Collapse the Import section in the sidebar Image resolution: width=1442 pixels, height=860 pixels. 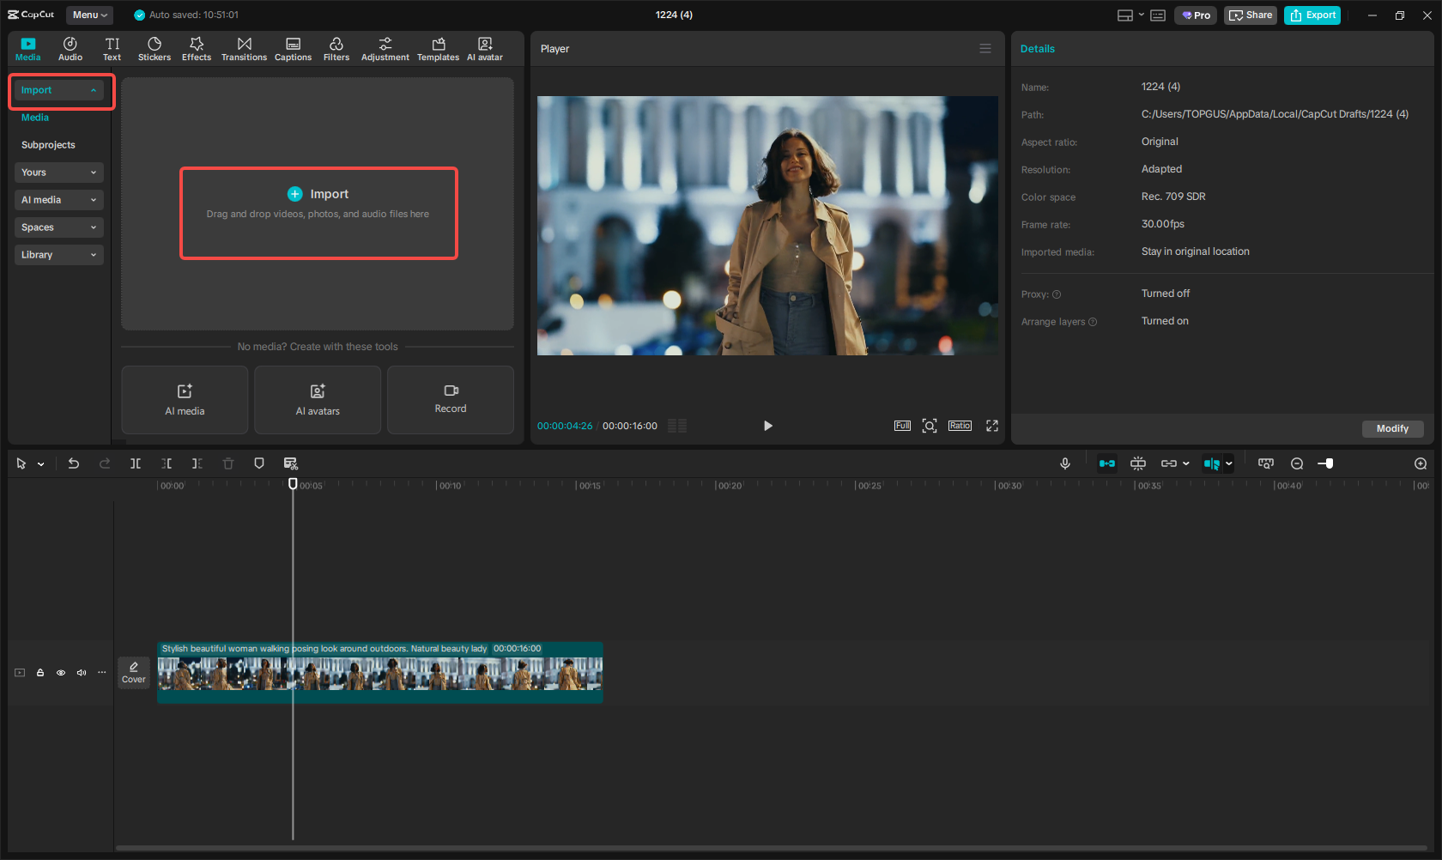[60, 89]
